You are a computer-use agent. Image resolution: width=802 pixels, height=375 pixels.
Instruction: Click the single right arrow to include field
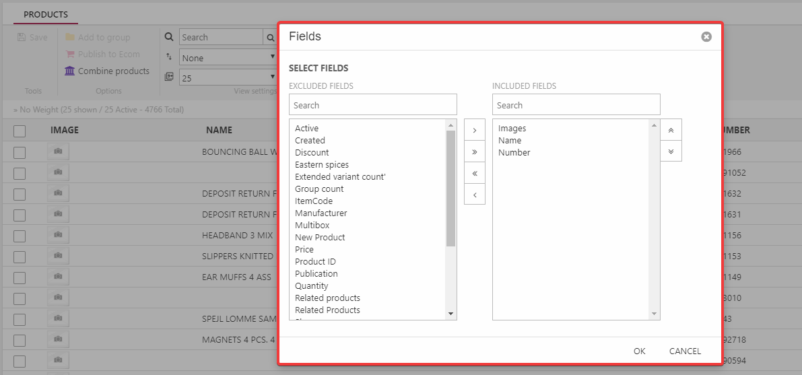[474, 130]
